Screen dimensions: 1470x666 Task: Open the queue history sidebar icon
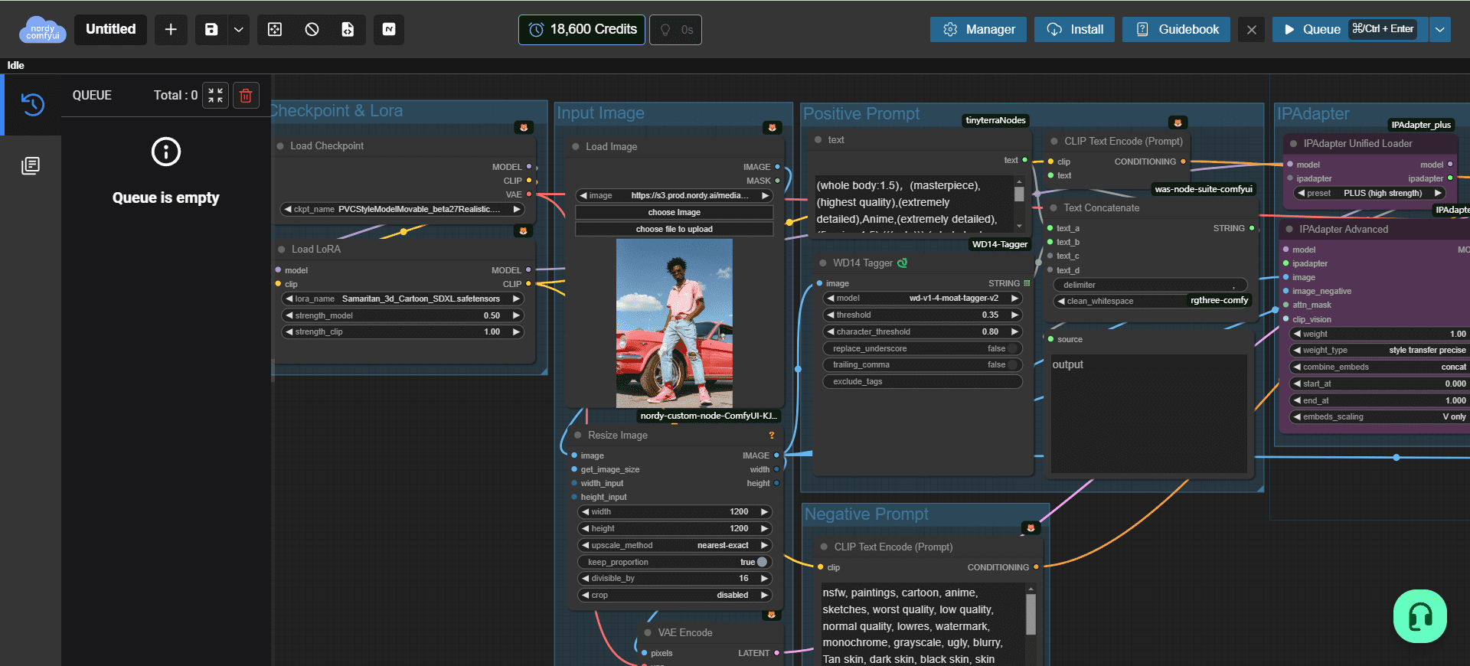pyautogui.click(x=32, y=104)
